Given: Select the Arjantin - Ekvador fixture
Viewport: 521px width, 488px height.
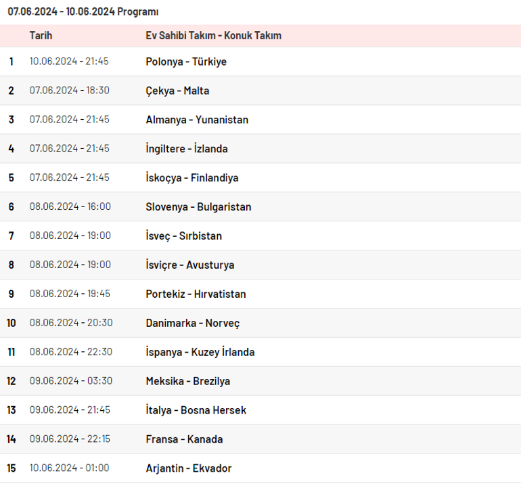Looking at the screenshot, I should [260, 468].
